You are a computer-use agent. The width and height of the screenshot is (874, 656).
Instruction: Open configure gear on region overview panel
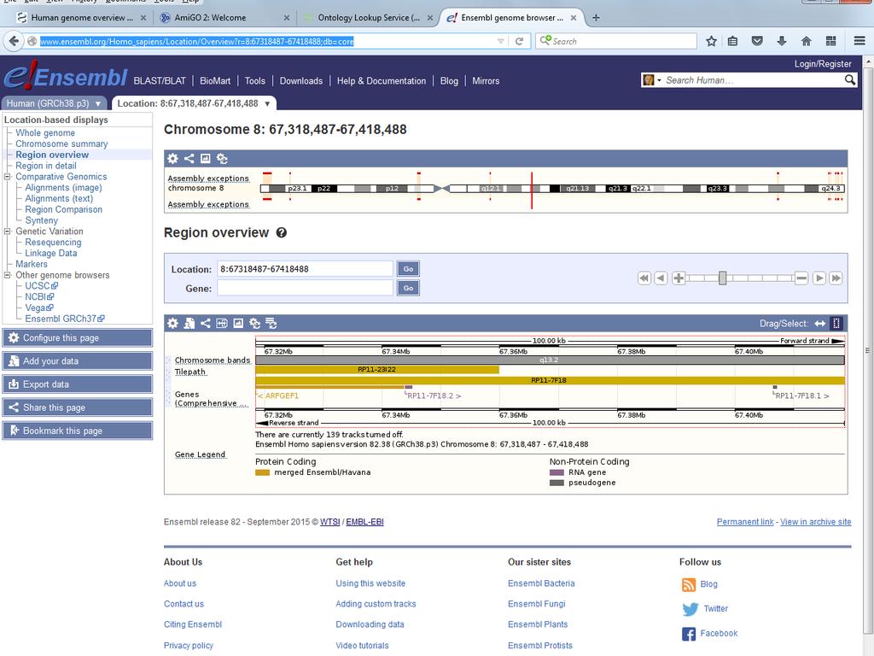pos(172,323)
